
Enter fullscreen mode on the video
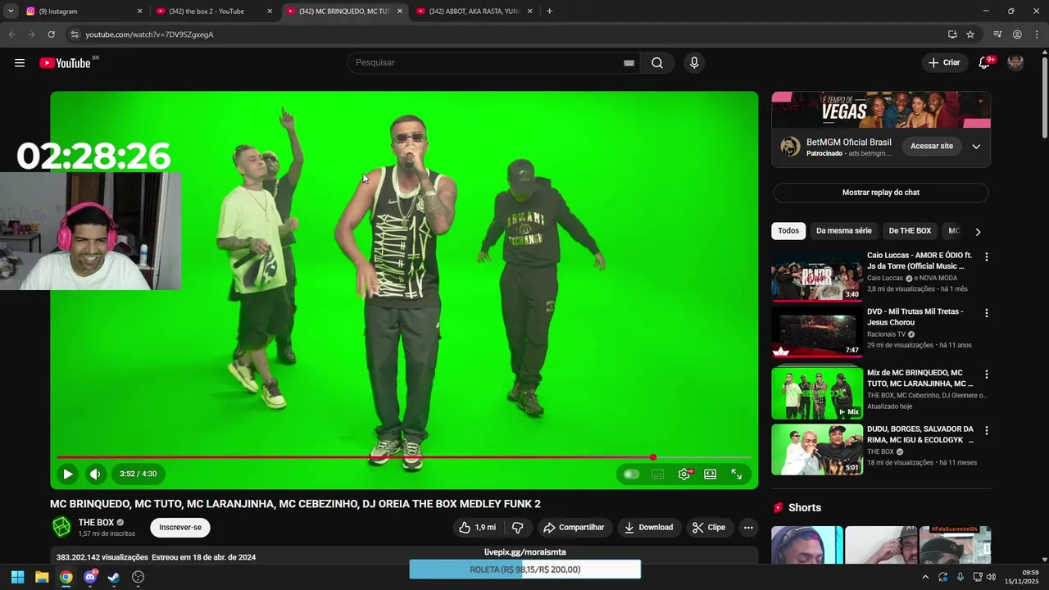click(737, 474)
